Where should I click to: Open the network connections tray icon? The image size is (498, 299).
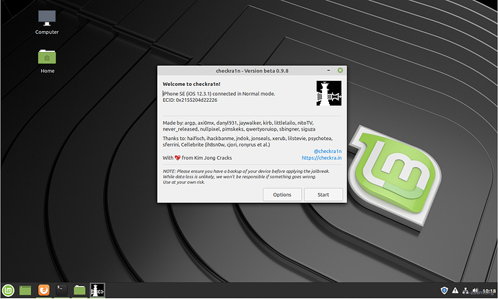pyautogui.click(x=466, y=290)
